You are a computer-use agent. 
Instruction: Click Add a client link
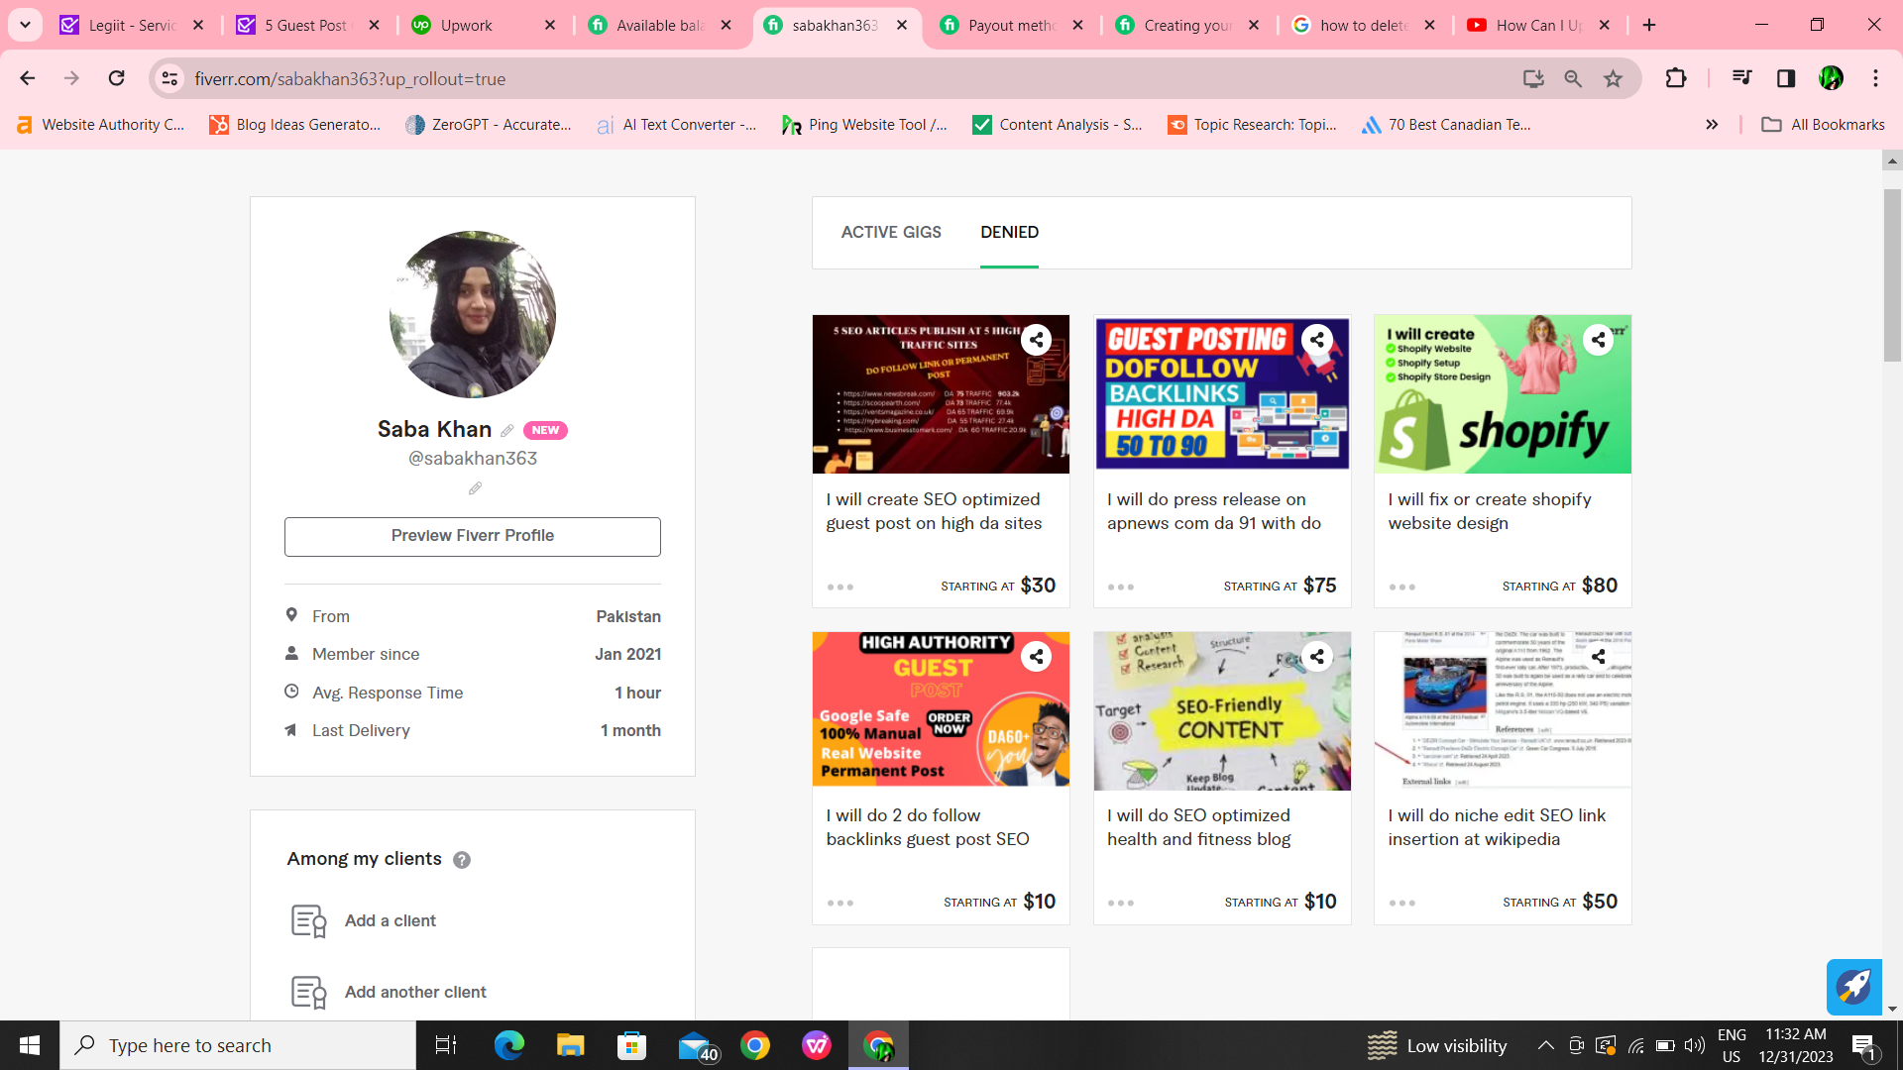(x=390, y=920)
